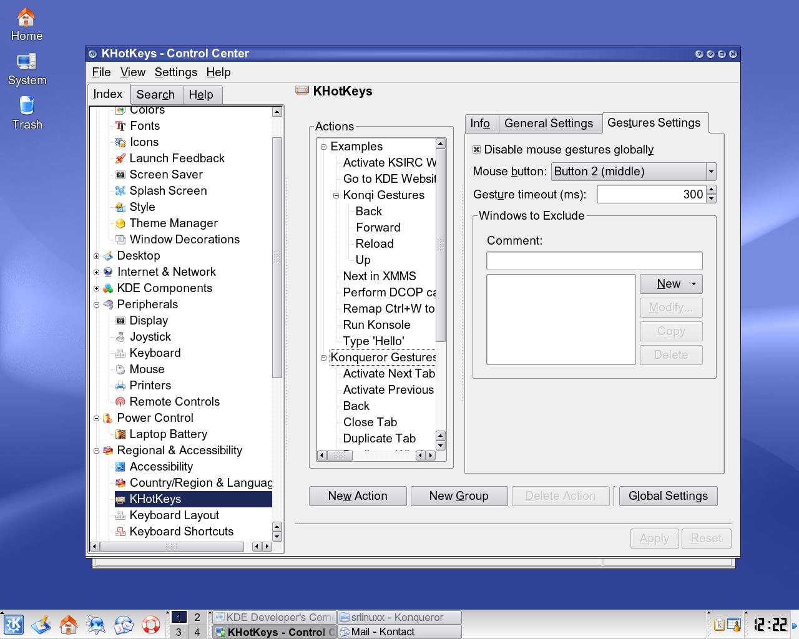Open the File menu
Screen dimensions: 799x639
pyautogui.click(x=101, y=72)
